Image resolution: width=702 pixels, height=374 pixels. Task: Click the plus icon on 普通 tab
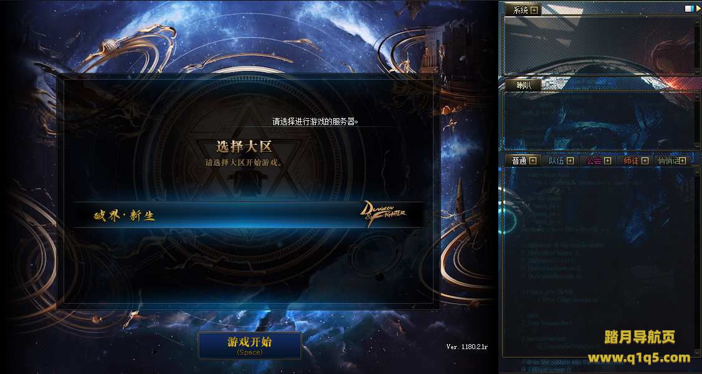click(533, 161)
